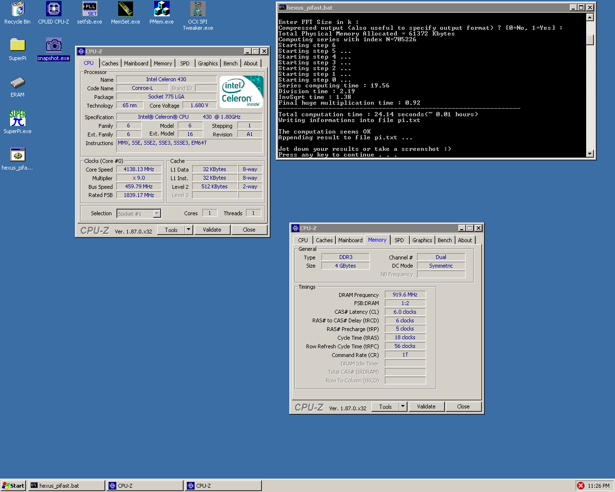This screenshot has width=615, height=492.
Task: Click Tools button in Memory window
Action: [x=386, y=406]
